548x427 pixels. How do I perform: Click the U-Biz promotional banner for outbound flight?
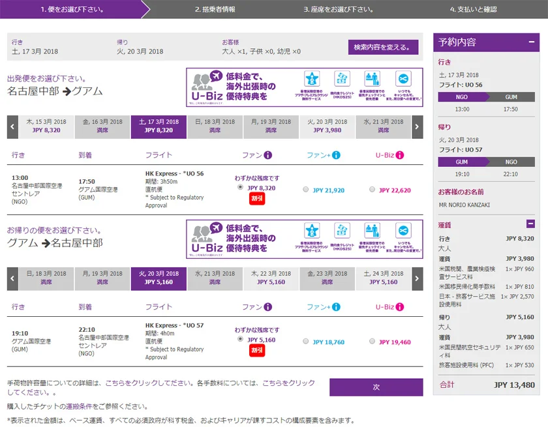click(x=305, y=87)
